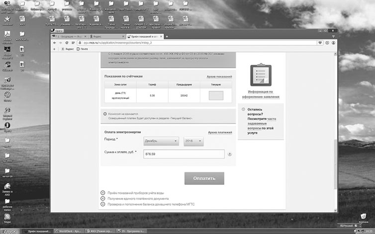Screen dimensions: 375x234
Task: Close the Яндекс tab
Action: (123, 37)
